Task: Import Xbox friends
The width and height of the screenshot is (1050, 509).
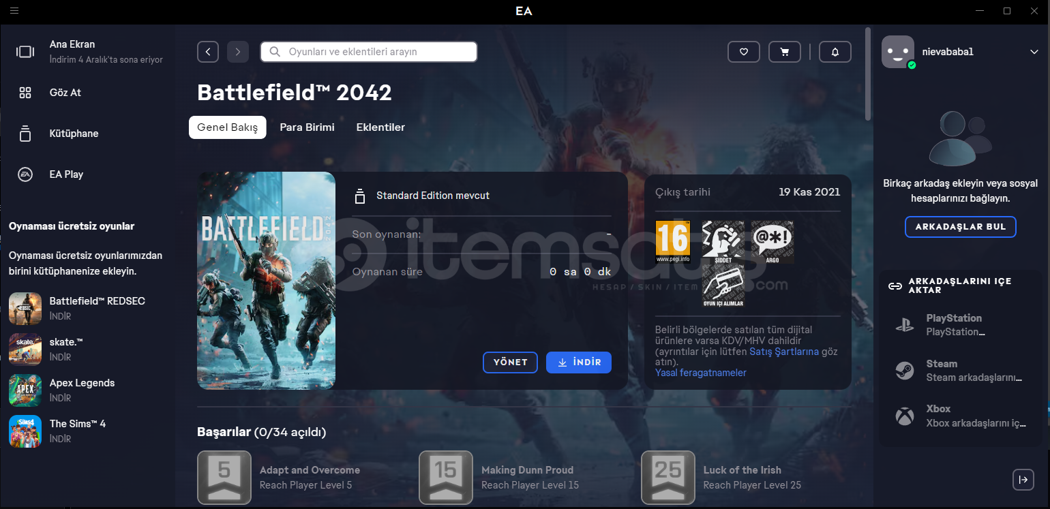Action: click(x=961, y=416)
